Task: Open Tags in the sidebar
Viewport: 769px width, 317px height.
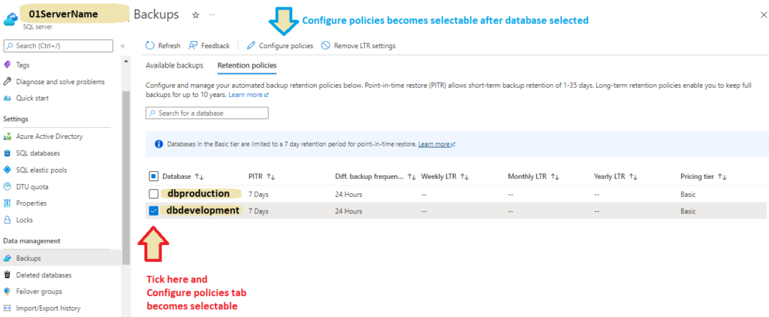Action: (x=23, y=65)
